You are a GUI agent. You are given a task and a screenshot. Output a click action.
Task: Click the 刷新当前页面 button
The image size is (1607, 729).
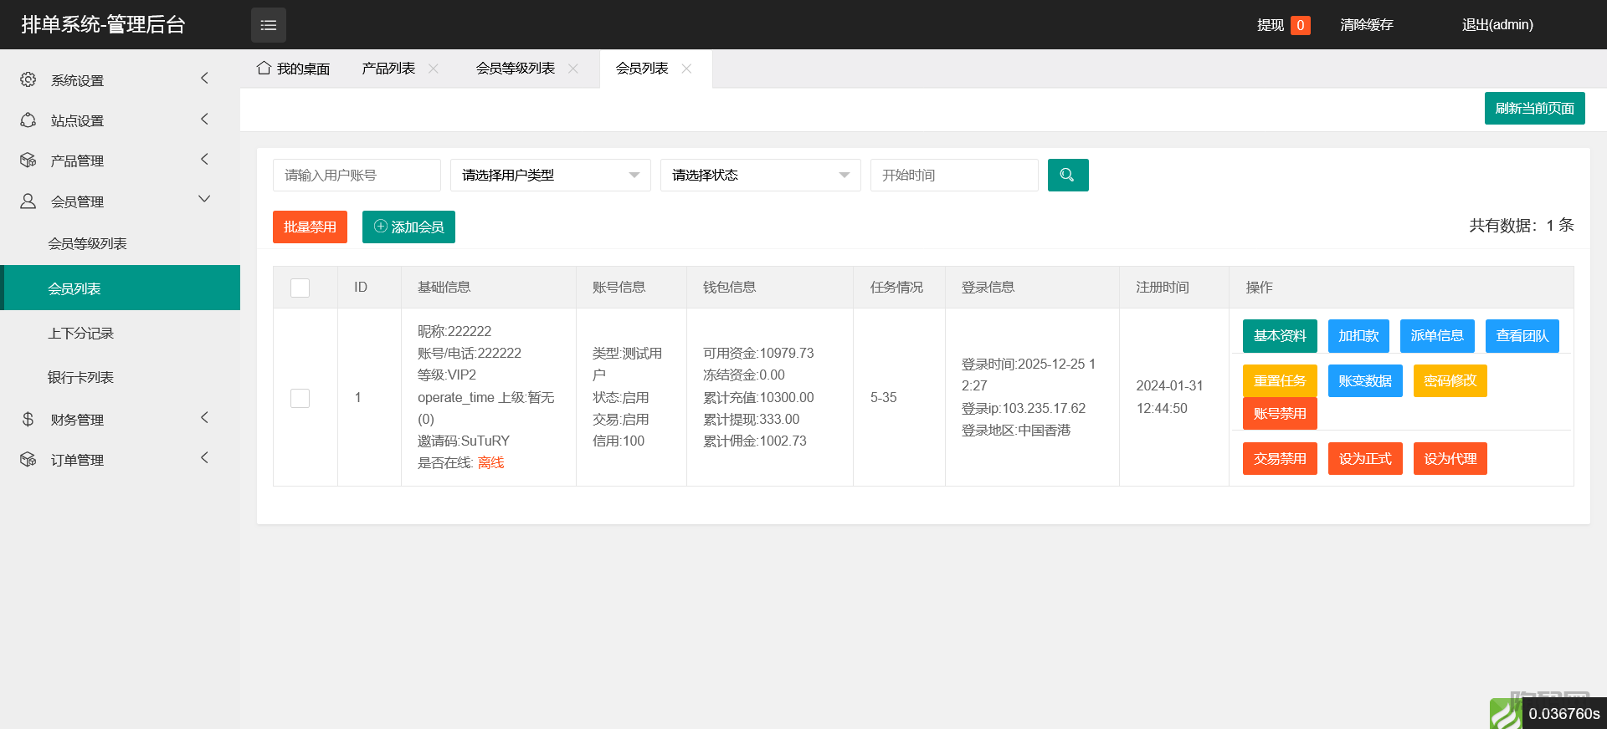pos(1534,108)
